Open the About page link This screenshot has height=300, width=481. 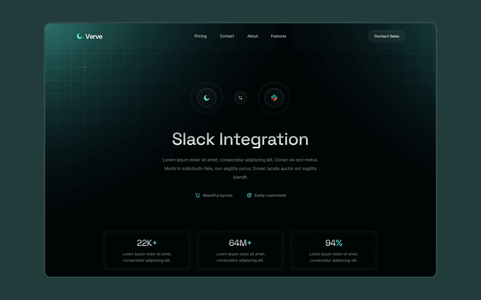pos(252,36)
